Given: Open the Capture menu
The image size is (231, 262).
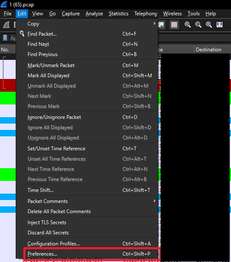Looking at the screenshot, I should [x=71, y=14].
